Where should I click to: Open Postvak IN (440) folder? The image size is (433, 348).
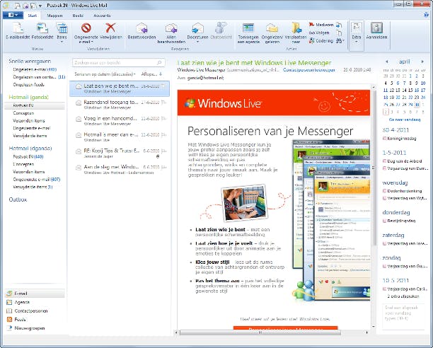(x=28, y=157)
